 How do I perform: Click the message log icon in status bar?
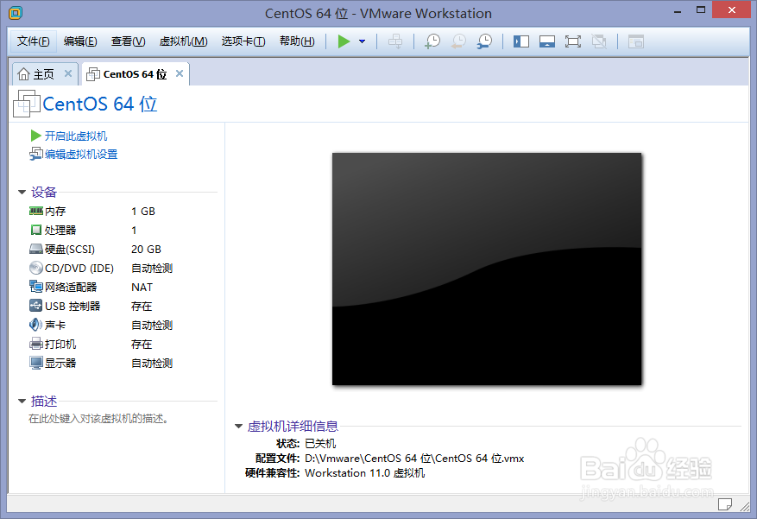725,504
